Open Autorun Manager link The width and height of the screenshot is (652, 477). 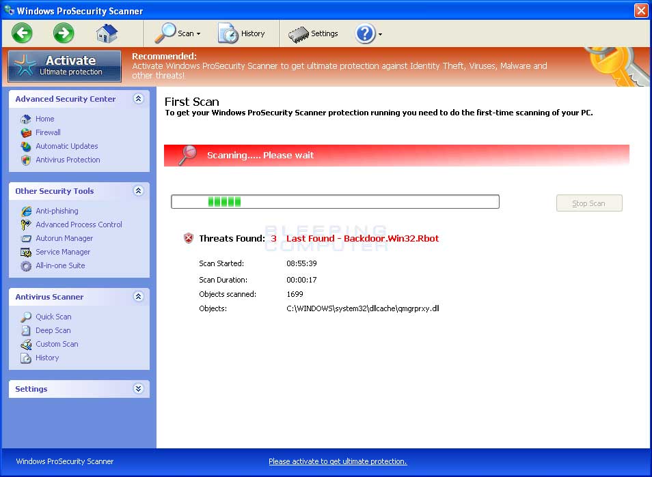[64, 238]
